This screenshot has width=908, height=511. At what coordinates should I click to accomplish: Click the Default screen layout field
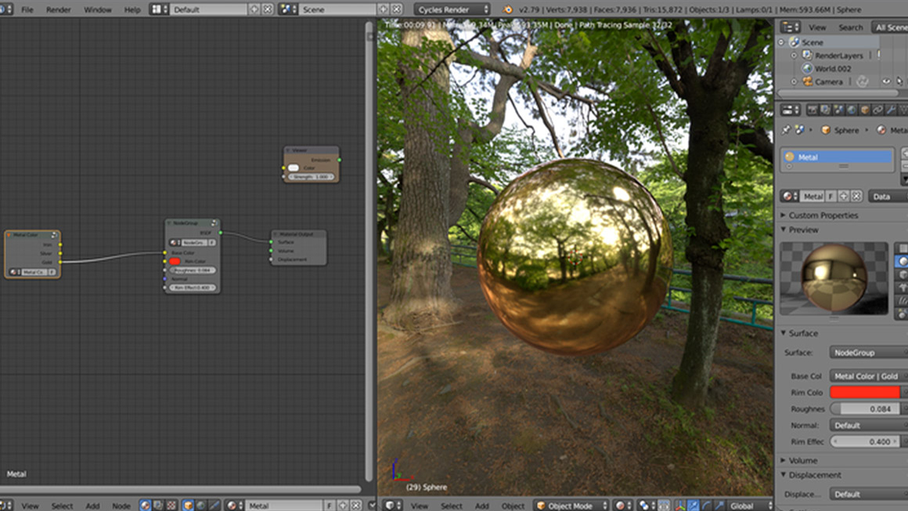208,9
